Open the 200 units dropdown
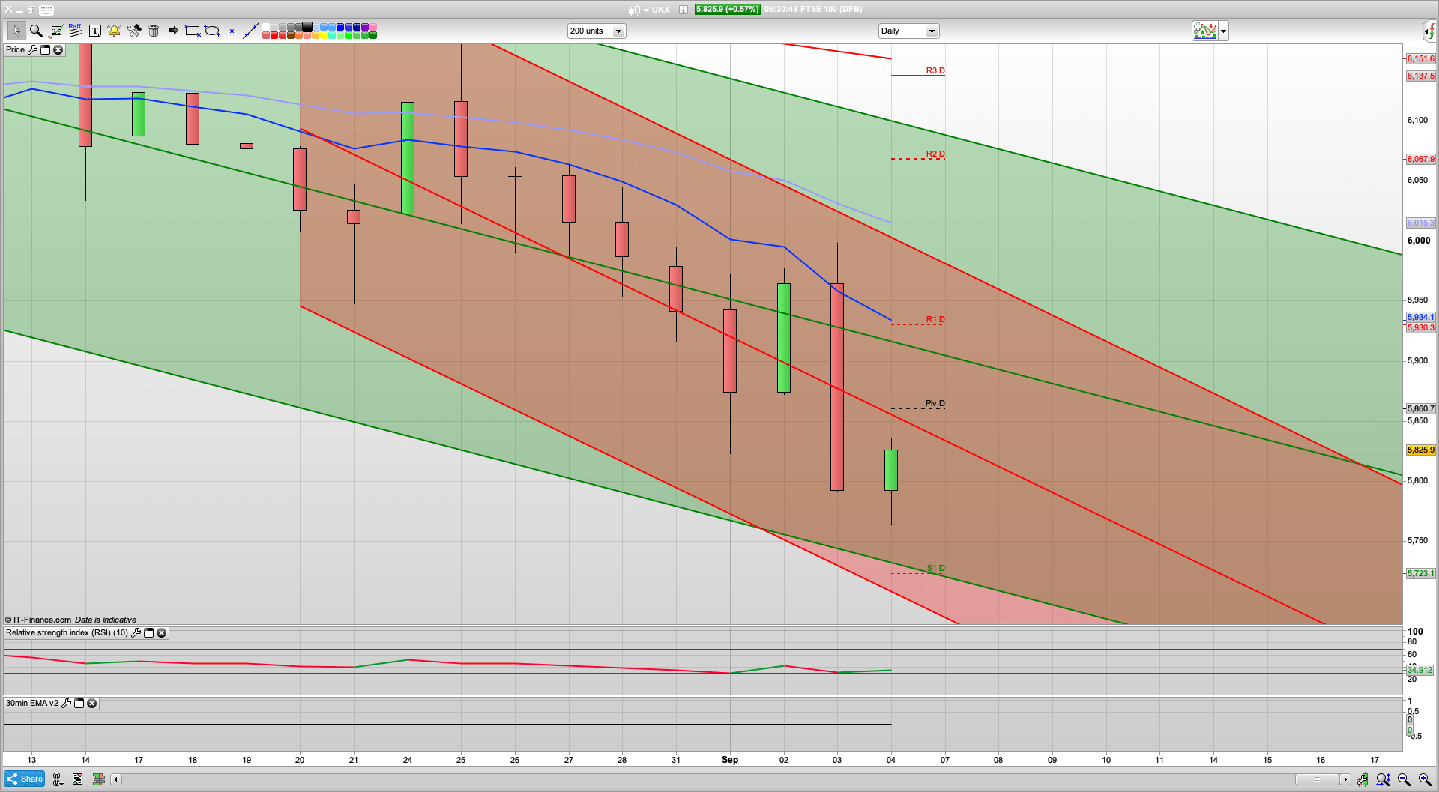1439x792 pixels. pyautogui.click(x=596, y=31)
